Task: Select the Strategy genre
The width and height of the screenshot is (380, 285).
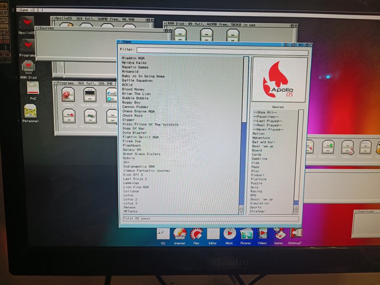Action: [257, 211]
